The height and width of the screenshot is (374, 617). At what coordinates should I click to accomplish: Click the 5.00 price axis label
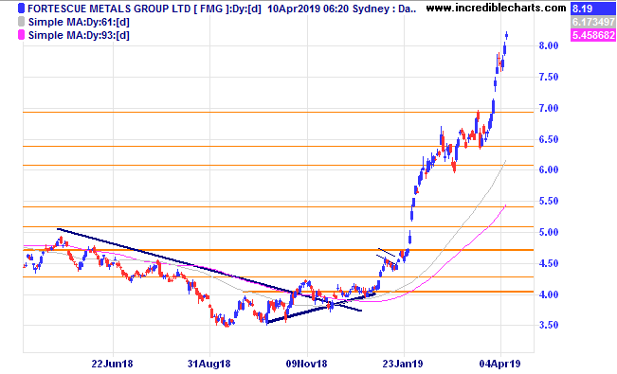tap(549, 232)
